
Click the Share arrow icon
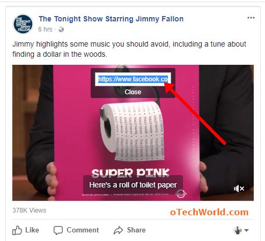click(119, 230)
